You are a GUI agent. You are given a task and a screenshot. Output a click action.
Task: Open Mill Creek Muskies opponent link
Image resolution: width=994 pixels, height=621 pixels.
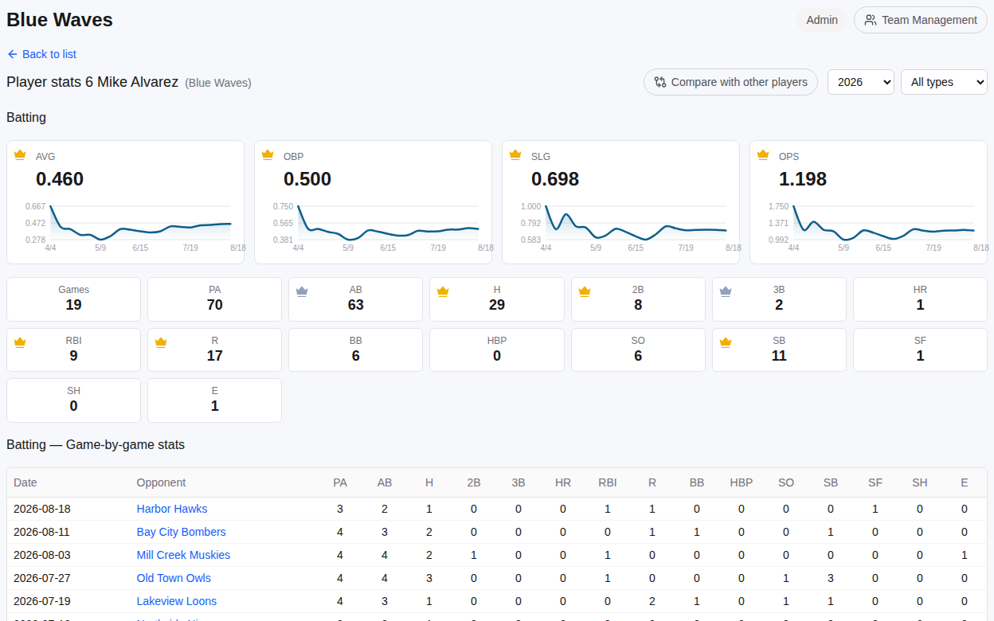(x=183, y=555)
